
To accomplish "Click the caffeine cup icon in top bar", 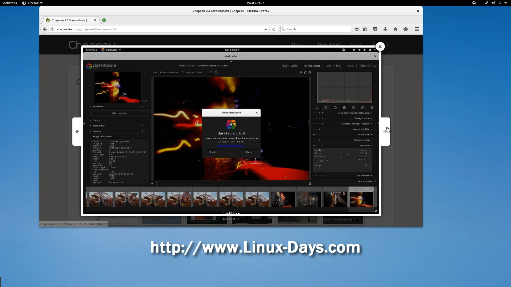I will click(474, 3).
